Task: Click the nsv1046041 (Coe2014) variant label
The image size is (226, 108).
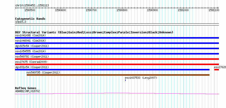Action: click(x=30, y=41)
